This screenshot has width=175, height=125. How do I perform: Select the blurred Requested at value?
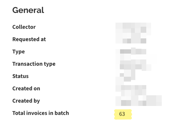[x=131, y=39]
